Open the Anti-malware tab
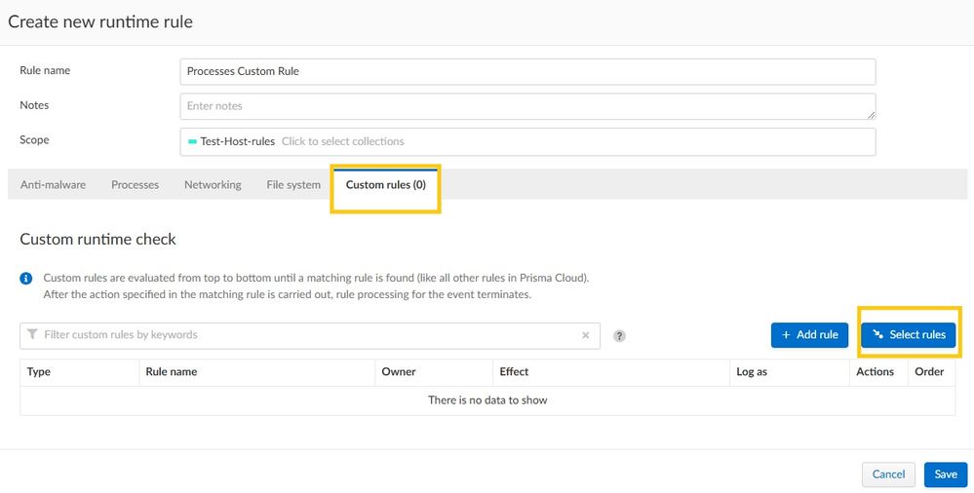The width and height of the screenshot is (974, 493). pos(53,185)
